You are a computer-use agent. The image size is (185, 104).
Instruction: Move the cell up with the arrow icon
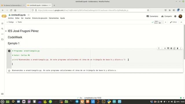[x=159, y=48]
